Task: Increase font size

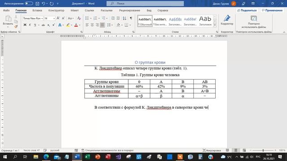Action: pos(58,18)
